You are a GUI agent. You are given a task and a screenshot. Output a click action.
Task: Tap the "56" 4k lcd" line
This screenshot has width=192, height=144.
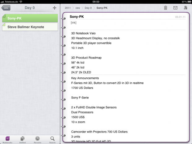78,63
